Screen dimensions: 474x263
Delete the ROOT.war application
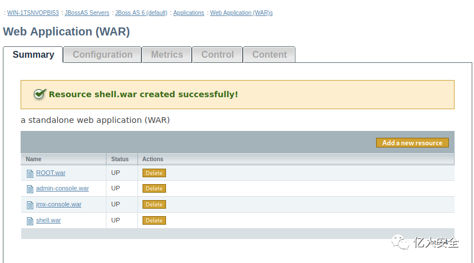[154, 173]
